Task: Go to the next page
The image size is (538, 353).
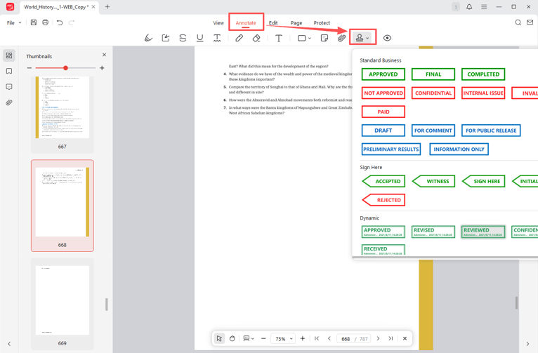Action: click(x=378, y=338)
